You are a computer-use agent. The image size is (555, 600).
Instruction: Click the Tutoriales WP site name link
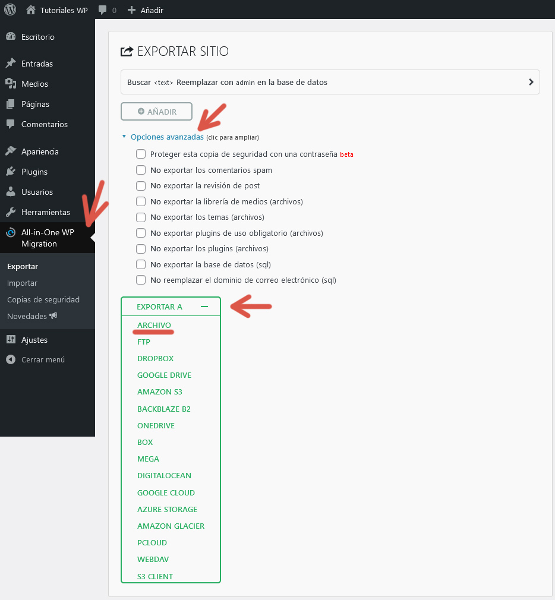tap(64, 10)
